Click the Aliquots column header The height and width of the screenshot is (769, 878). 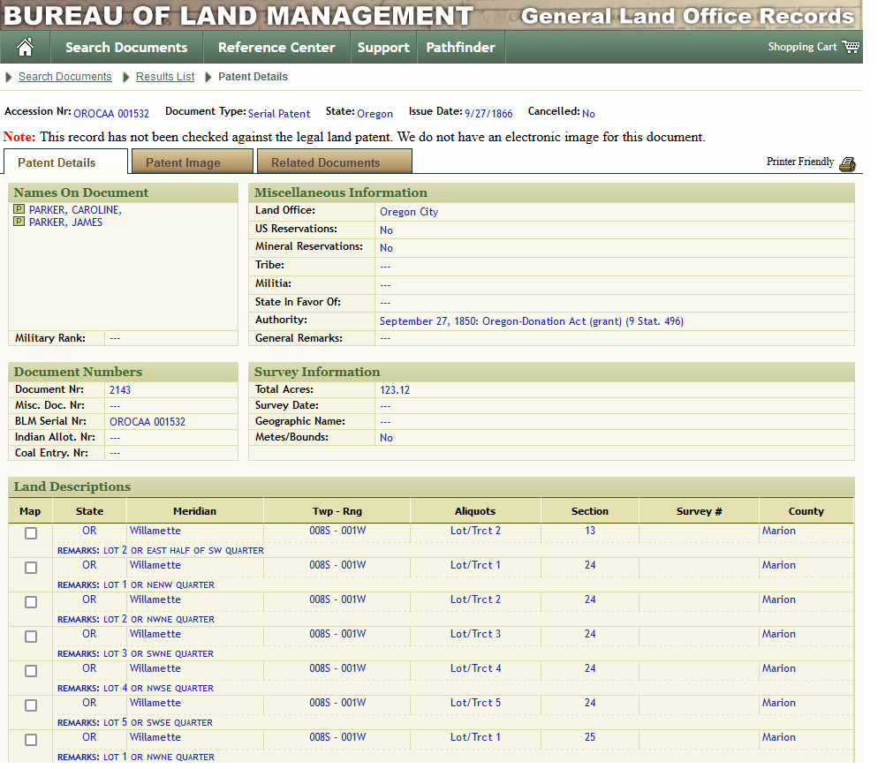(x=475, y=511)
